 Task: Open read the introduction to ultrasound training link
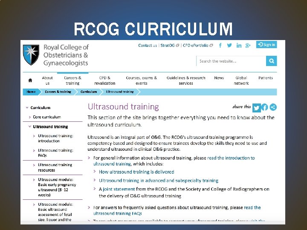coord(174,161)
